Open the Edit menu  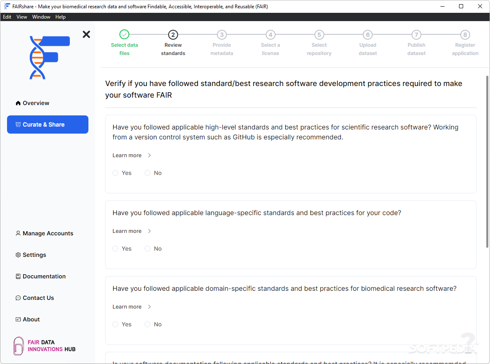(x=7, y=17)
